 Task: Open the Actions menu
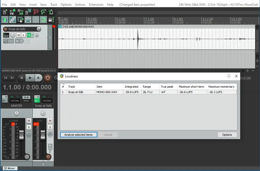click(x=80, y=5)
